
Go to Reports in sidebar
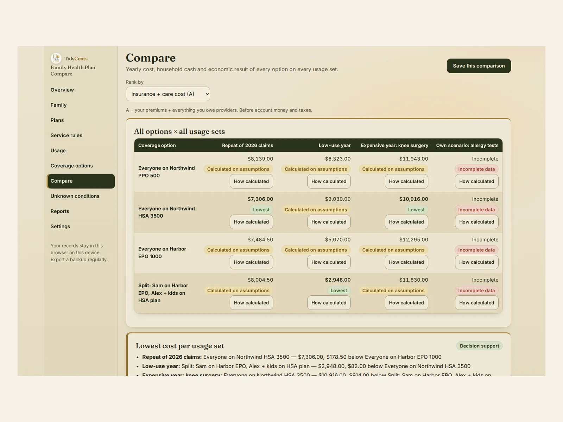coord(81,211)
